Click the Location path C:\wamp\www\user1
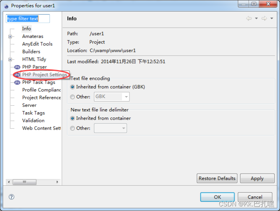 click(113, 51)
